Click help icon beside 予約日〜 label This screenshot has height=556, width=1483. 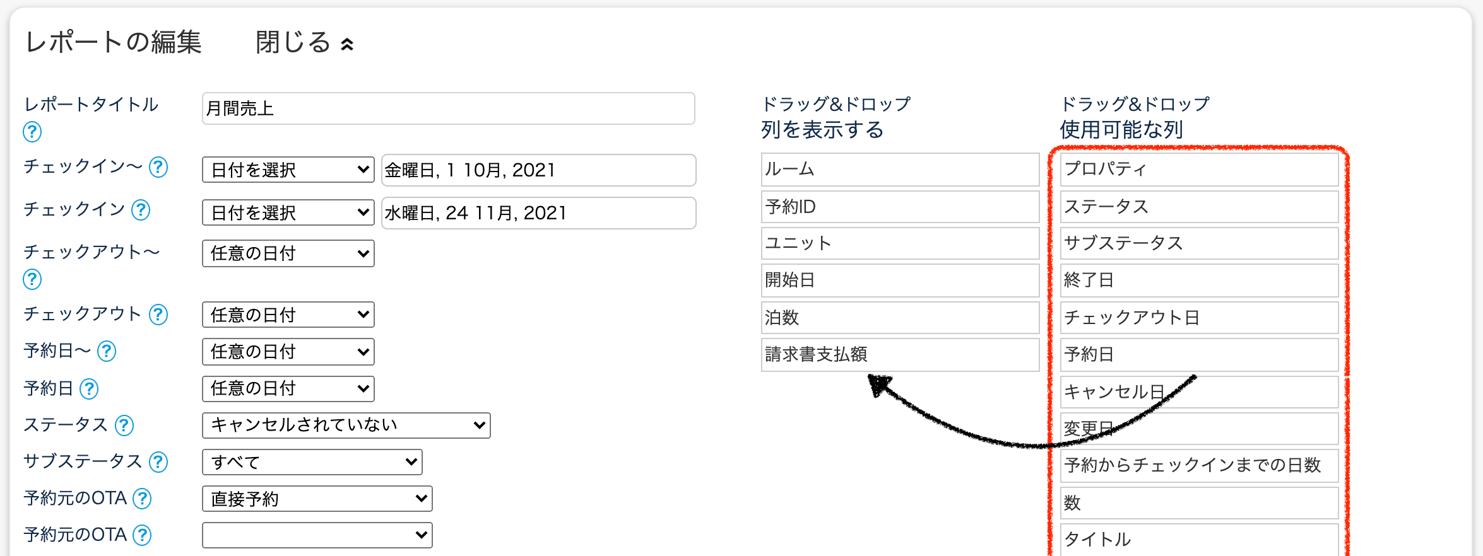[x=107, y=351]
